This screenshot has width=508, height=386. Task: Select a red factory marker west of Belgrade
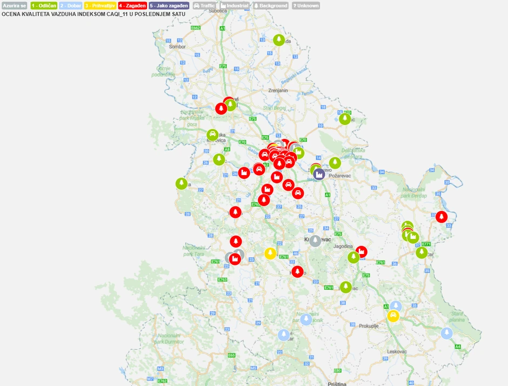244,173
